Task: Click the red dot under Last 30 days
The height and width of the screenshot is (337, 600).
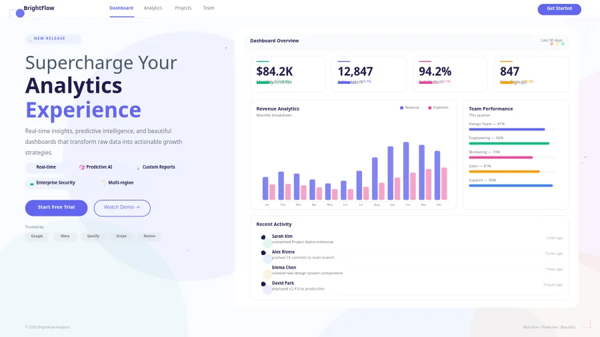Action: 552,44
